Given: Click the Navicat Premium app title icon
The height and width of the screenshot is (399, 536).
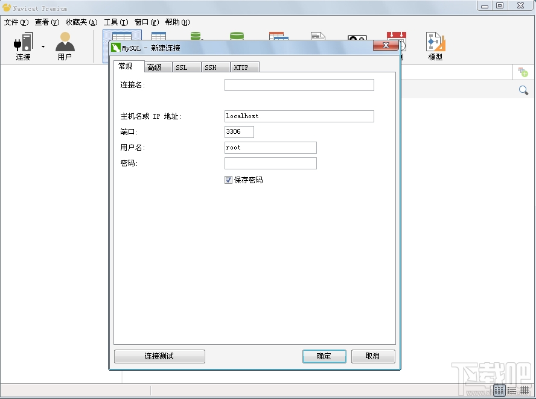Looking at the screenshot, I should point(7,7).
